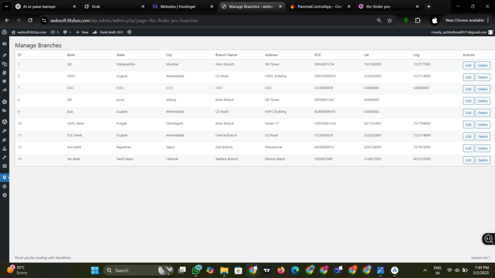Open Users icon in WordPress sidebar
Screen dimensions: 495x278
click(4, 149)
